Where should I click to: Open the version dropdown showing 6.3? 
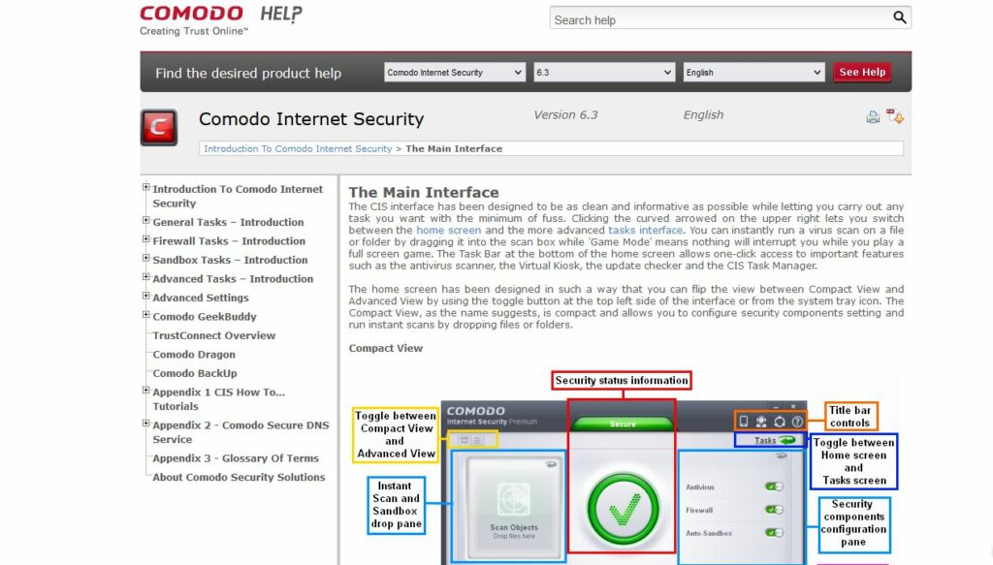click(x=604, y=72)
